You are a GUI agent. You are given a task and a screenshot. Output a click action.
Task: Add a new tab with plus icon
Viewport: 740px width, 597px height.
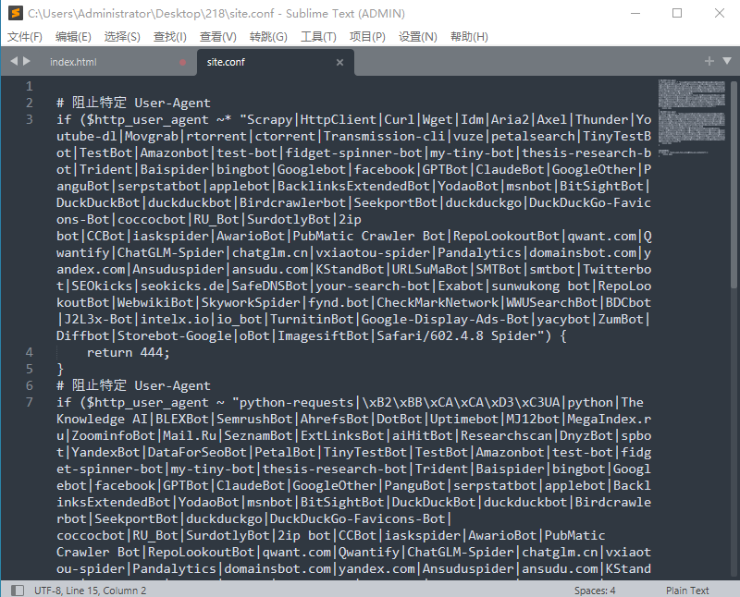coord(709,61)
